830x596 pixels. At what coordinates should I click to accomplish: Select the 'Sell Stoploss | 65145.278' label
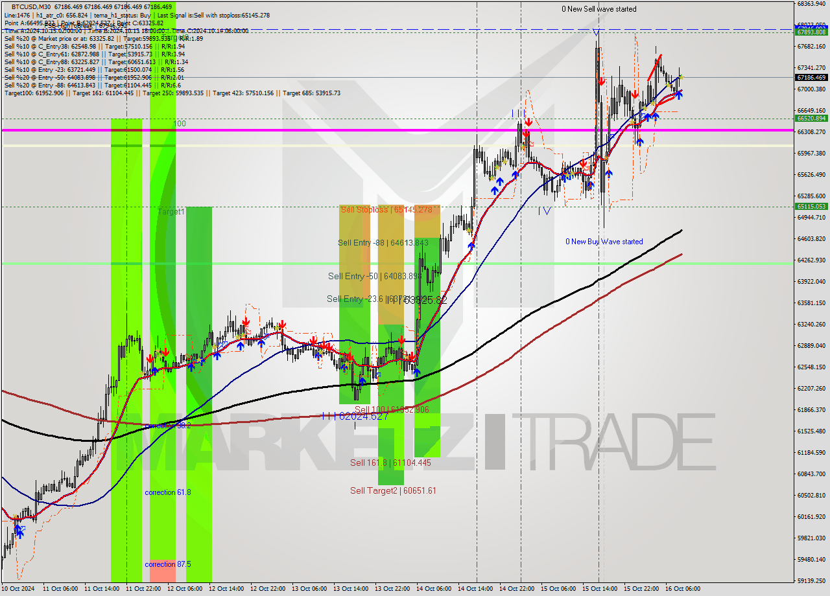coord(386,210)
